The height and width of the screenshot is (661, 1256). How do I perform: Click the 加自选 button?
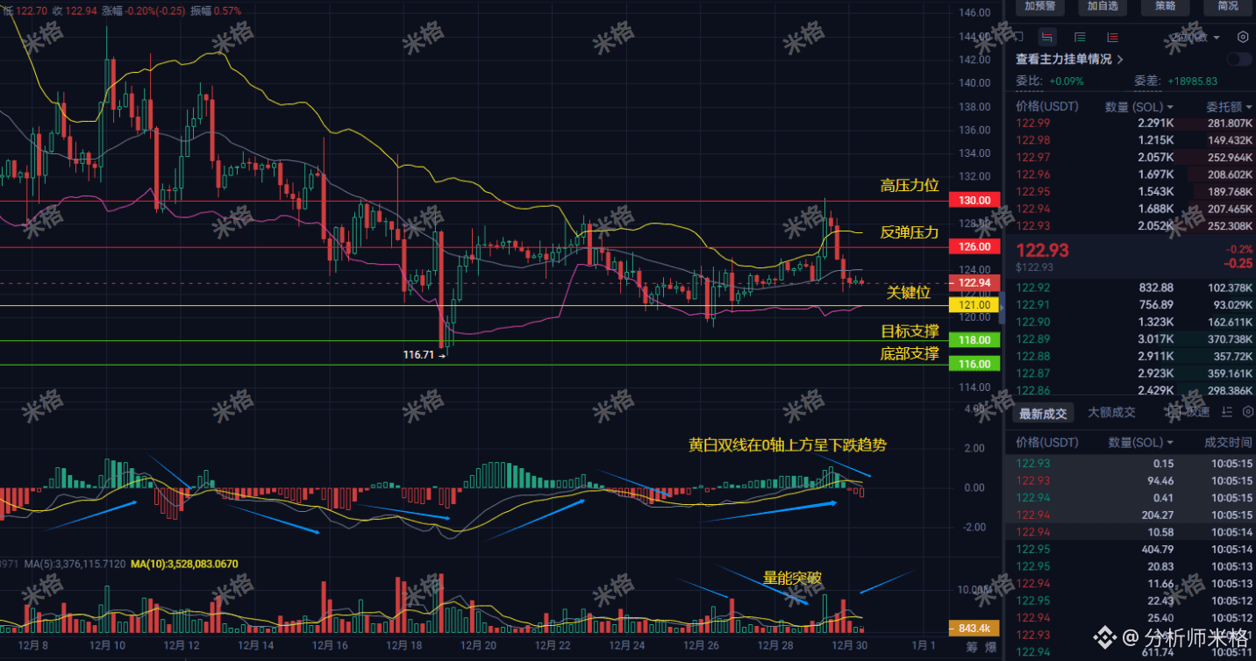1103,6
